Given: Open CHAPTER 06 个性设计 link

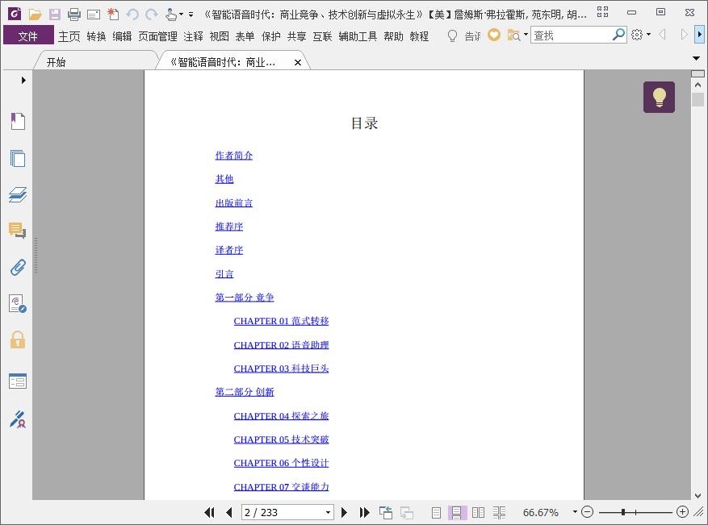Looking at the screenshot, I should 281,463.
